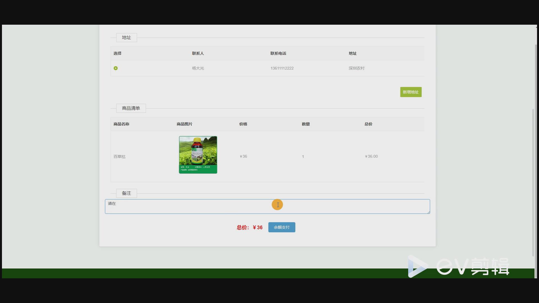
Task: Click the 新增地址 button
Action: [411, 92]
